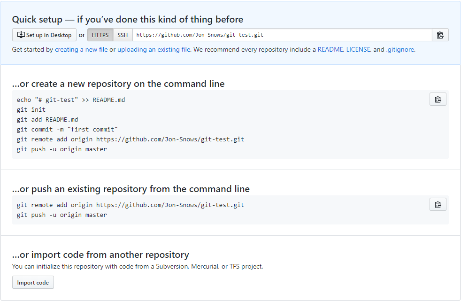Click the git commit "first commit" line
Screen dimensions: 461x301
coord(67,130)
